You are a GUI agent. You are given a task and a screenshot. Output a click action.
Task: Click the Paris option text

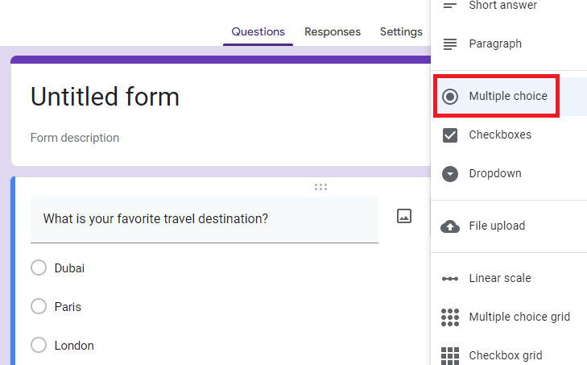tap(68, 307)
